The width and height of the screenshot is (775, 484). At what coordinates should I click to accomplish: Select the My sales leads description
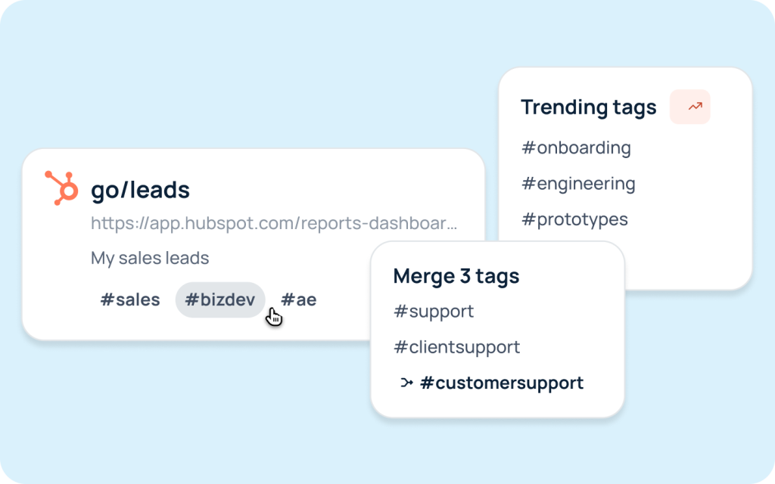click(150, 258)
